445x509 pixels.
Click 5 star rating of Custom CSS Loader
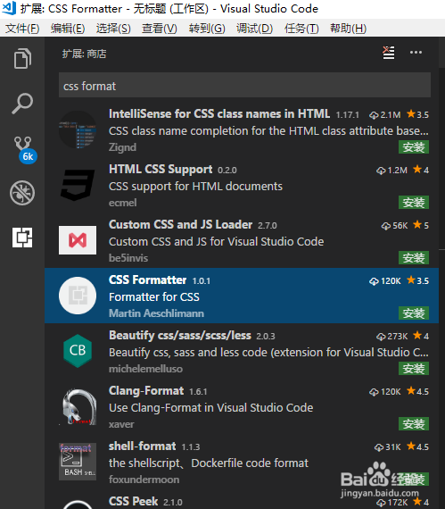[x=421, y=225]
